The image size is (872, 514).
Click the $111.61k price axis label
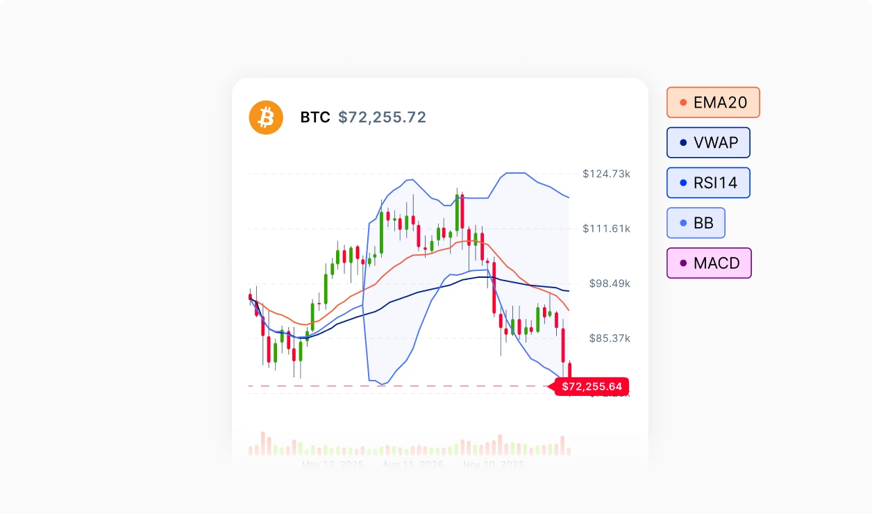(606, 229)
